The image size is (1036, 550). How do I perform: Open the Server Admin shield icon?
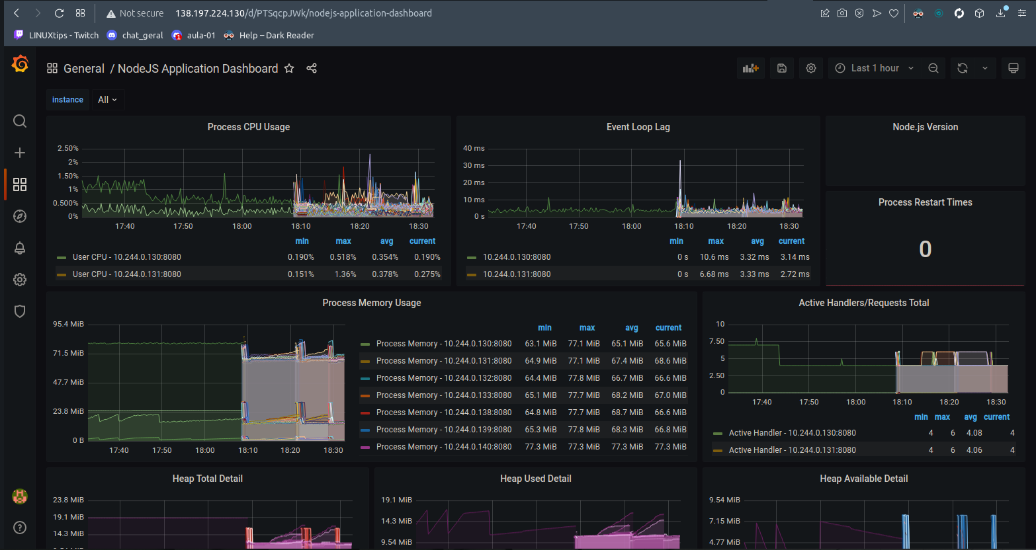pos(20,311)
